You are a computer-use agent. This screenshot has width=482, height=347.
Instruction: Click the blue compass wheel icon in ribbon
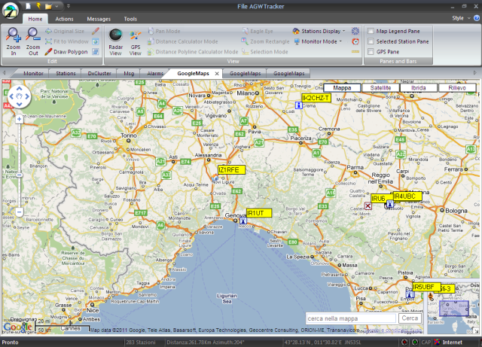click(355, 31)
